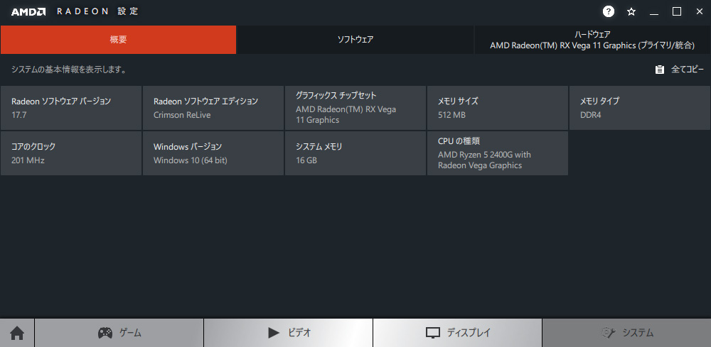
Task: Click the メモリ サイズ 512 MB tile
Action: click(x=498, y=108)
